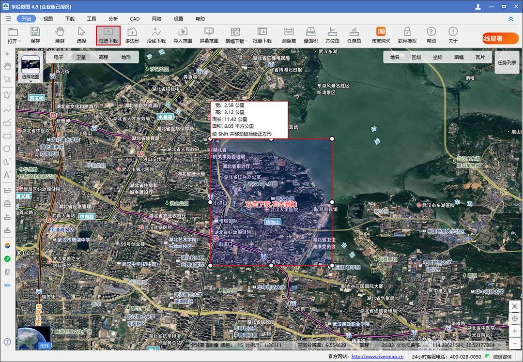The height and width of the screenshot is (362, 523).
Task: Toggle the 图幅 map sheet overlay
Action: coord(459,57)
